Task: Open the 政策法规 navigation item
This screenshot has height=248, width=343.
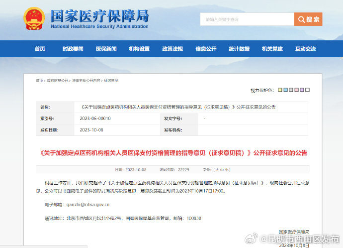Action: click(x=172, y=49)
